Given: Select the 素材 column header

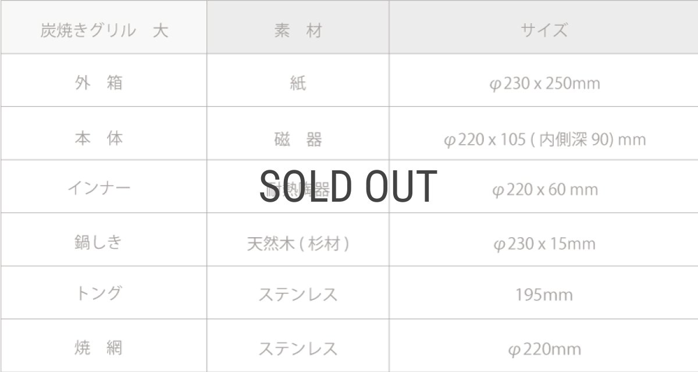Looking at the screenshot, I should click(x=298, y=30).
